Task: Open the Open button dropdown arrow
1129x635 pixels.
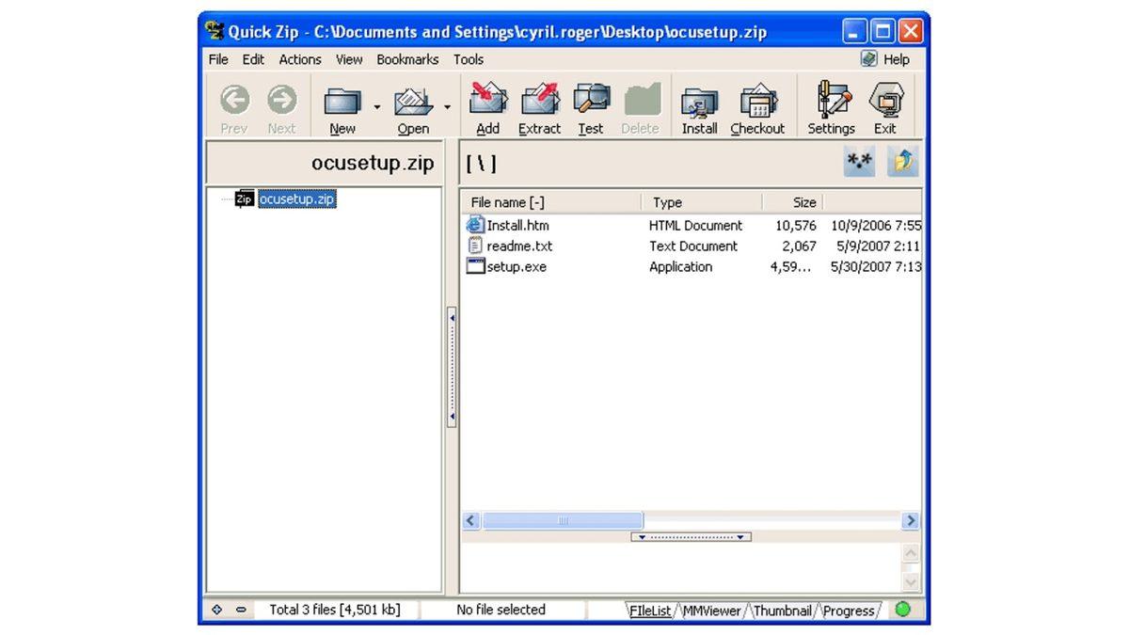Action: coord(446,107)
